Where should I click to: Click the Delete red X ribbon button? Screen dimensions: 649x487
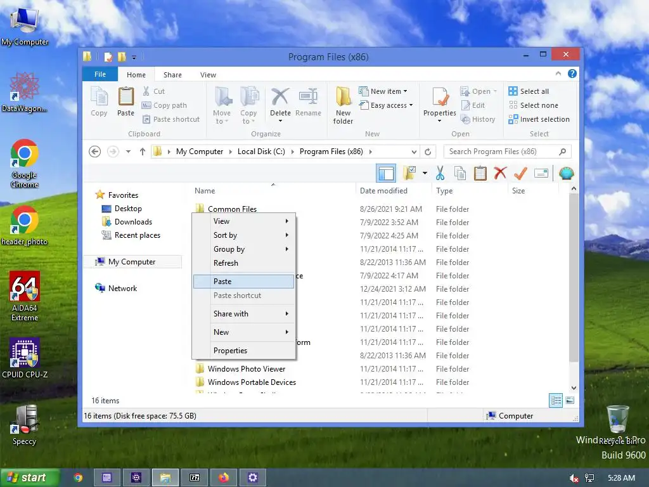tap(280, 96)
